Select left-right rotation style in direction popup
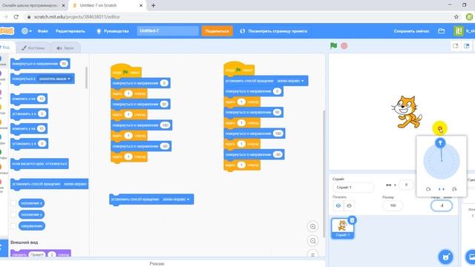This screenshot has height=267, width=475. click(x=442, y=189)
